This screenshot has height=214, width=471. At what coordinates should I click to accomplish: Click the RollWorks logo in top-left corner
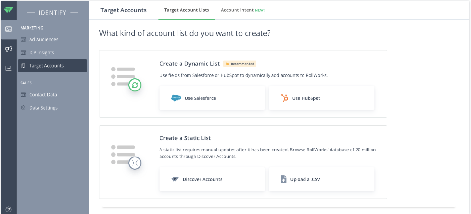click(x=9, y=10)
